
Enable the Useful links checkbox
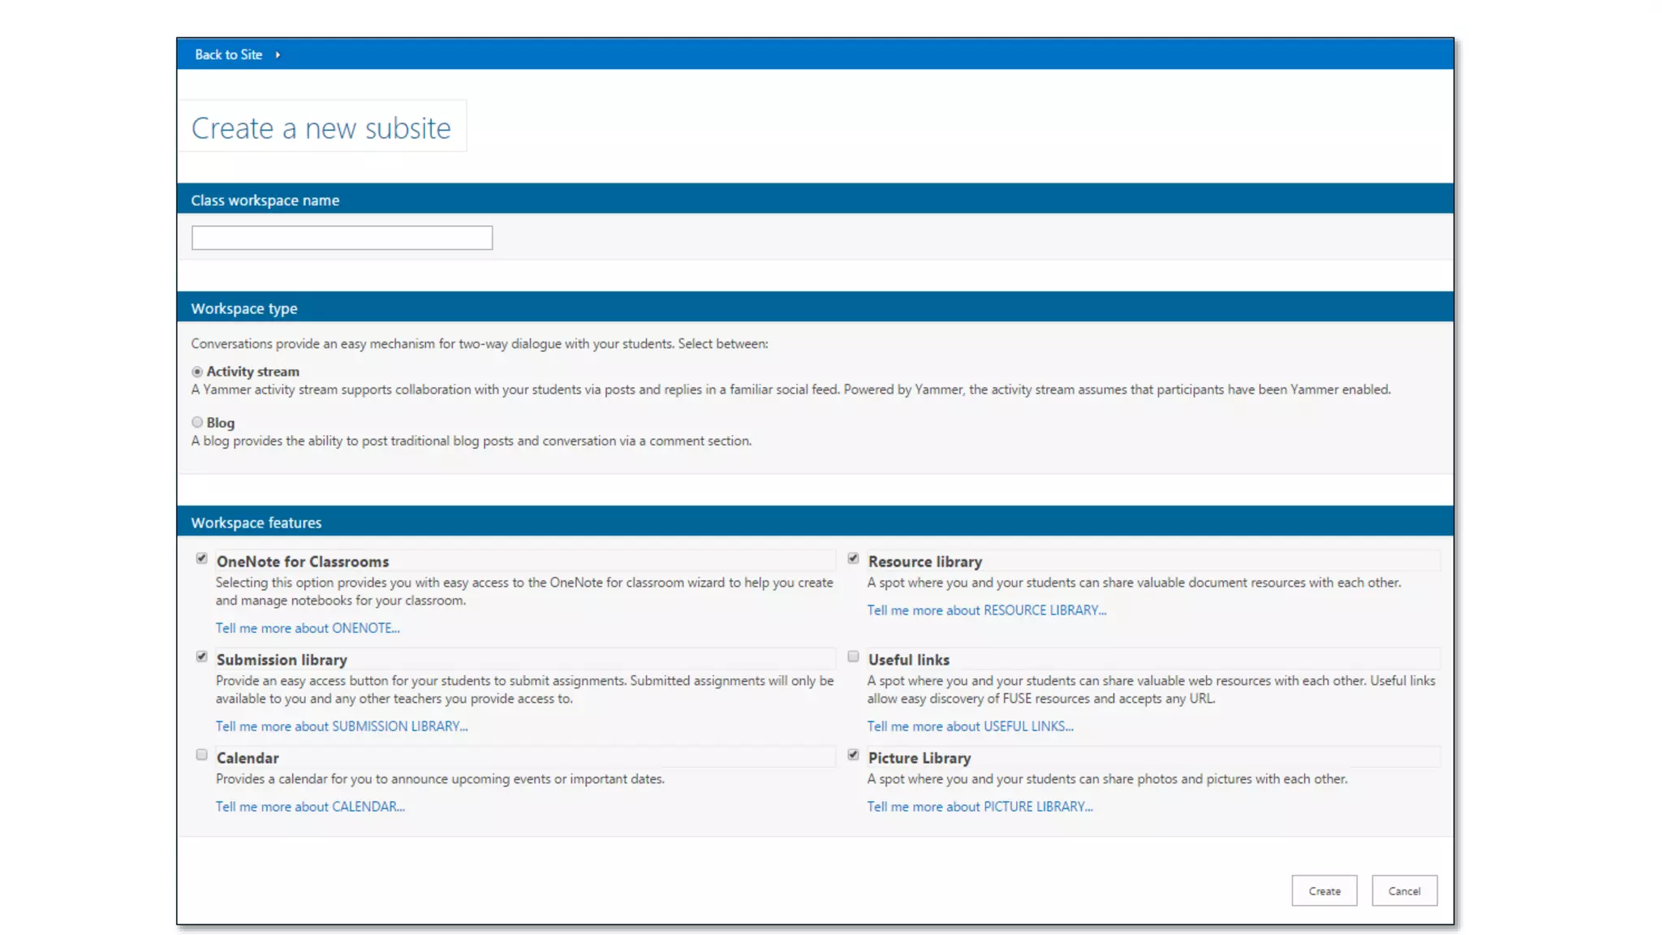tap(853, 657)
